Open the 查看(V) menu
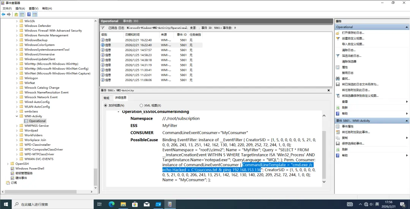410x209 pixels. tap(33, 8)
